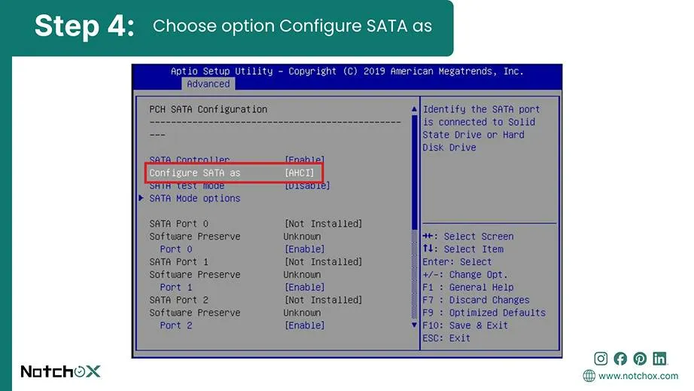The image size is (694, 391).
Task: Click F9 : Optimized Defaults hint
Action: pyautogui.click(x=484, y=313)
